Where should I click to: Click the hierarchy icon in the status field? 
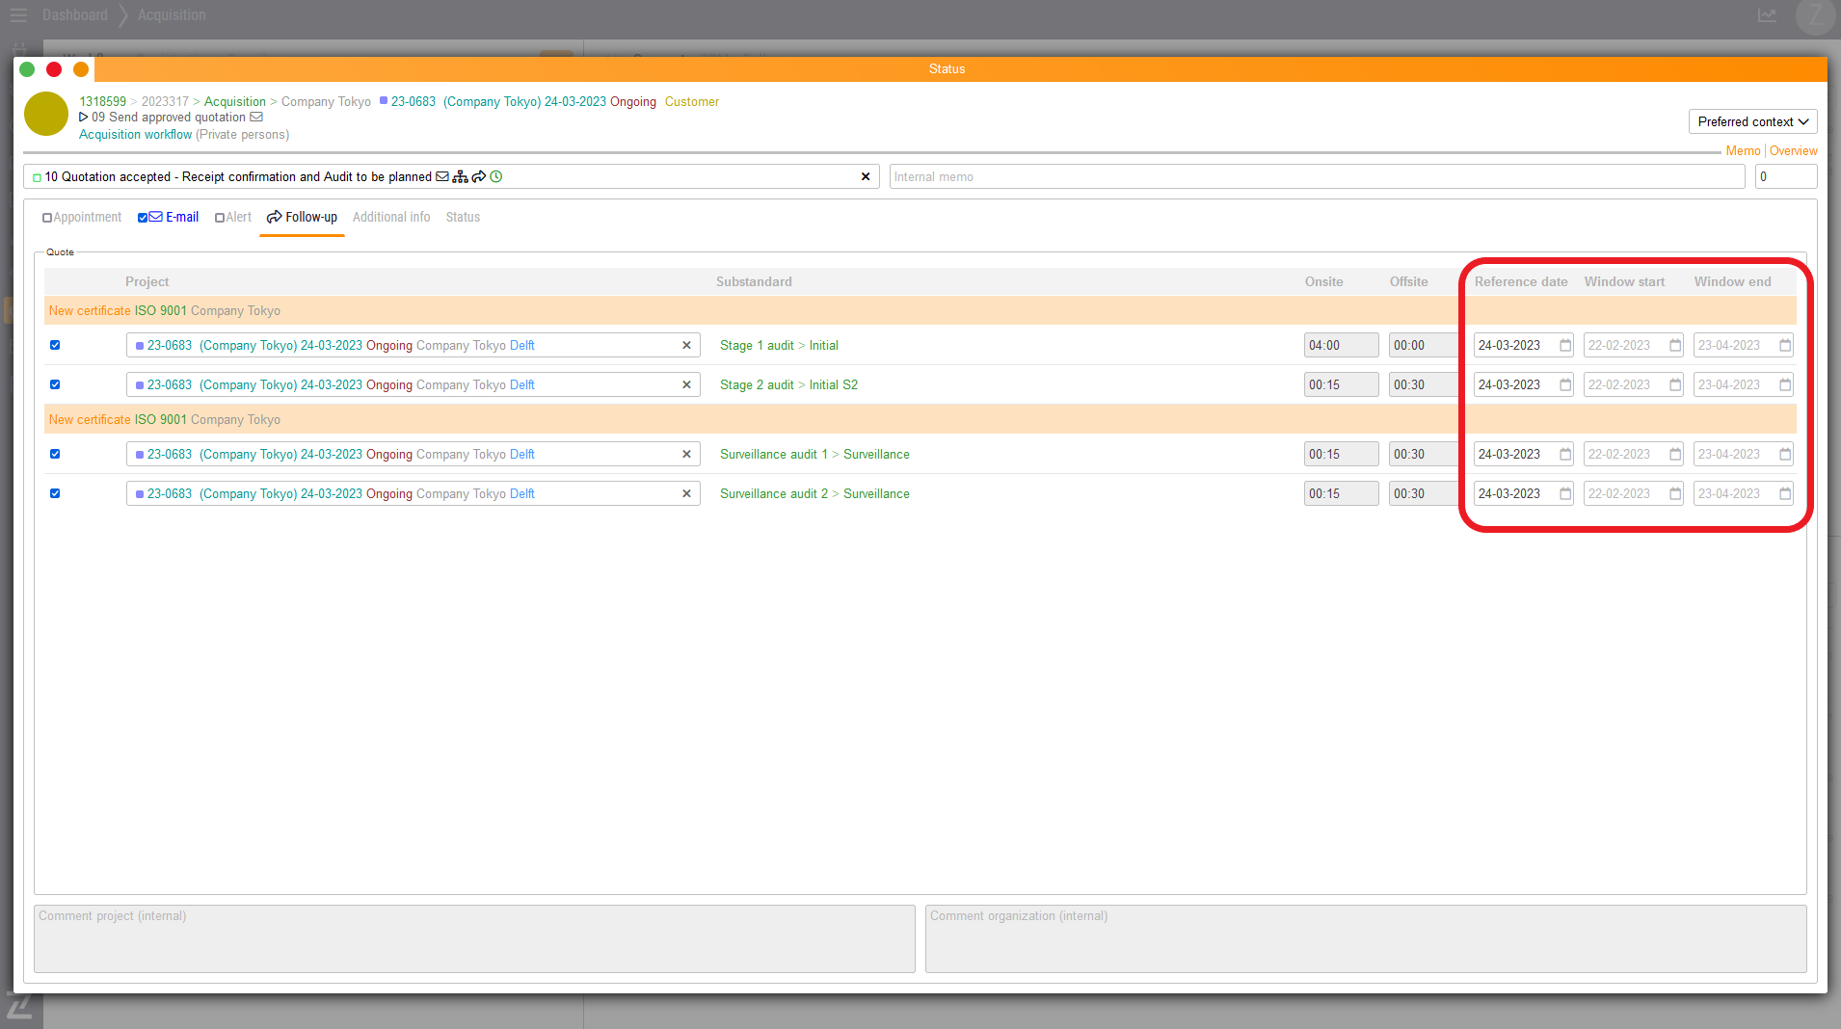tap(461, 177)
